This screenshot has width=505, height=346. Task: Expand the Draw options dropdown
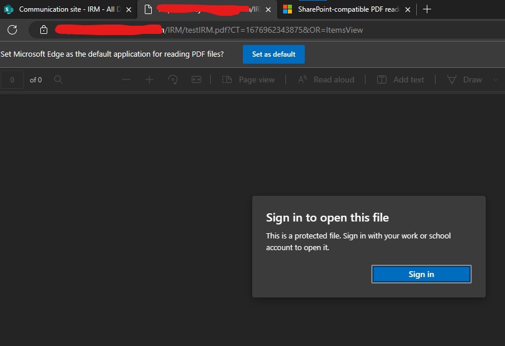496,79
